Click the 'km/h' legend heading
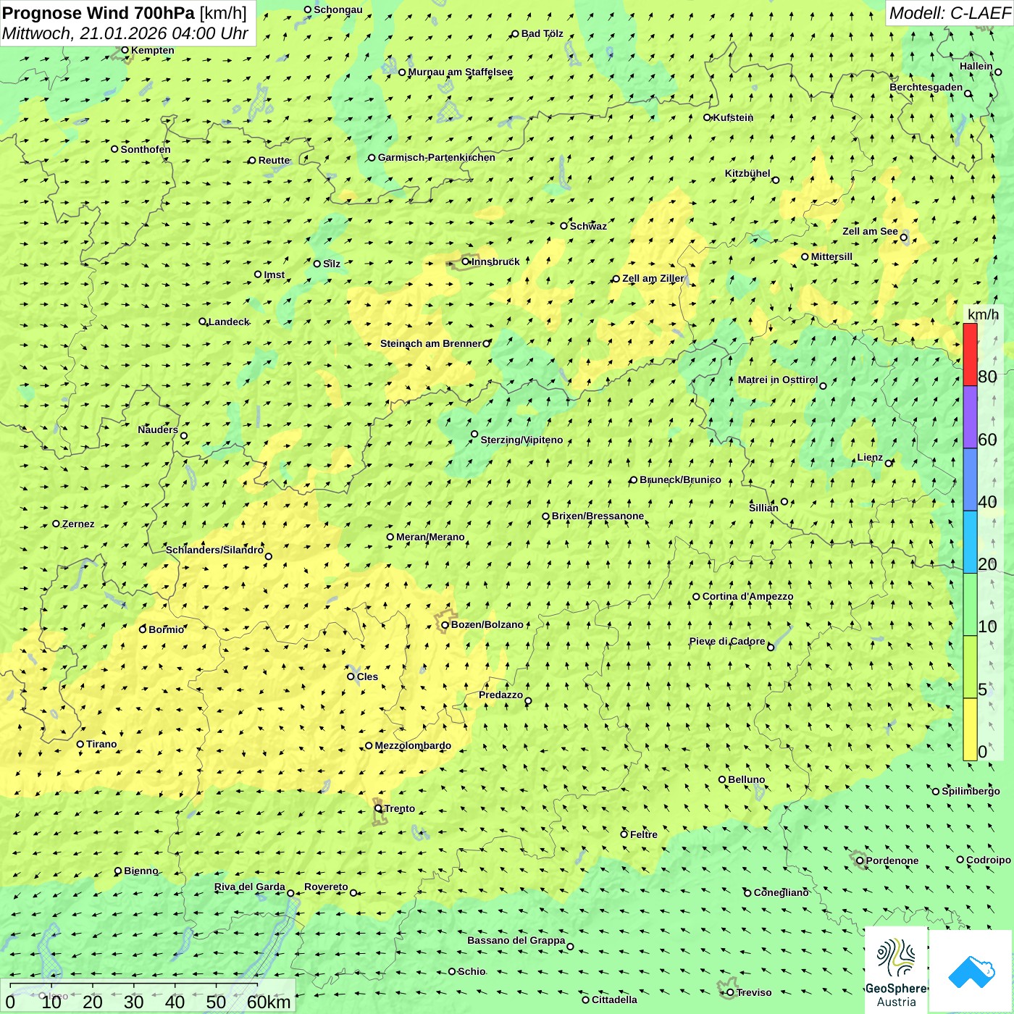The width and height of the screenshot is (1014, 1014). 983,314
